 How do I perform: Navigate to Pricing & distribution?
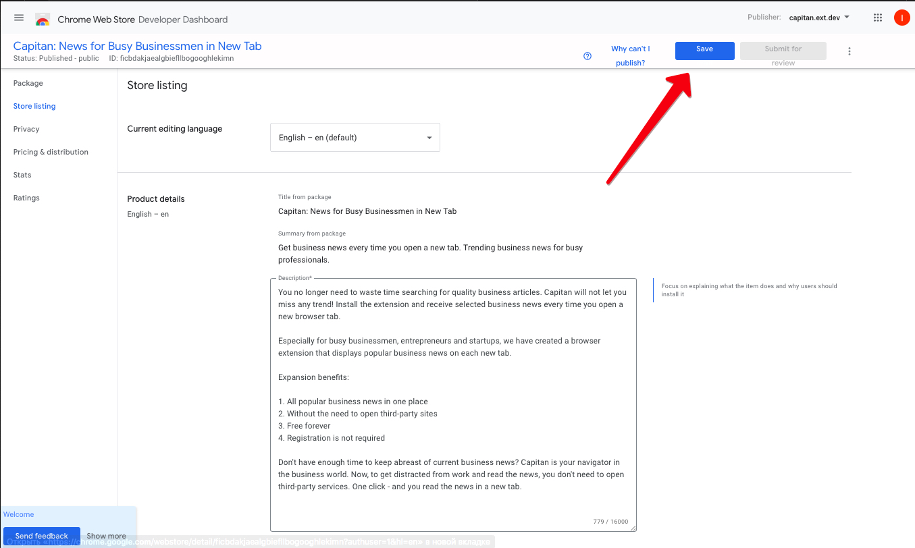point(51,153)
